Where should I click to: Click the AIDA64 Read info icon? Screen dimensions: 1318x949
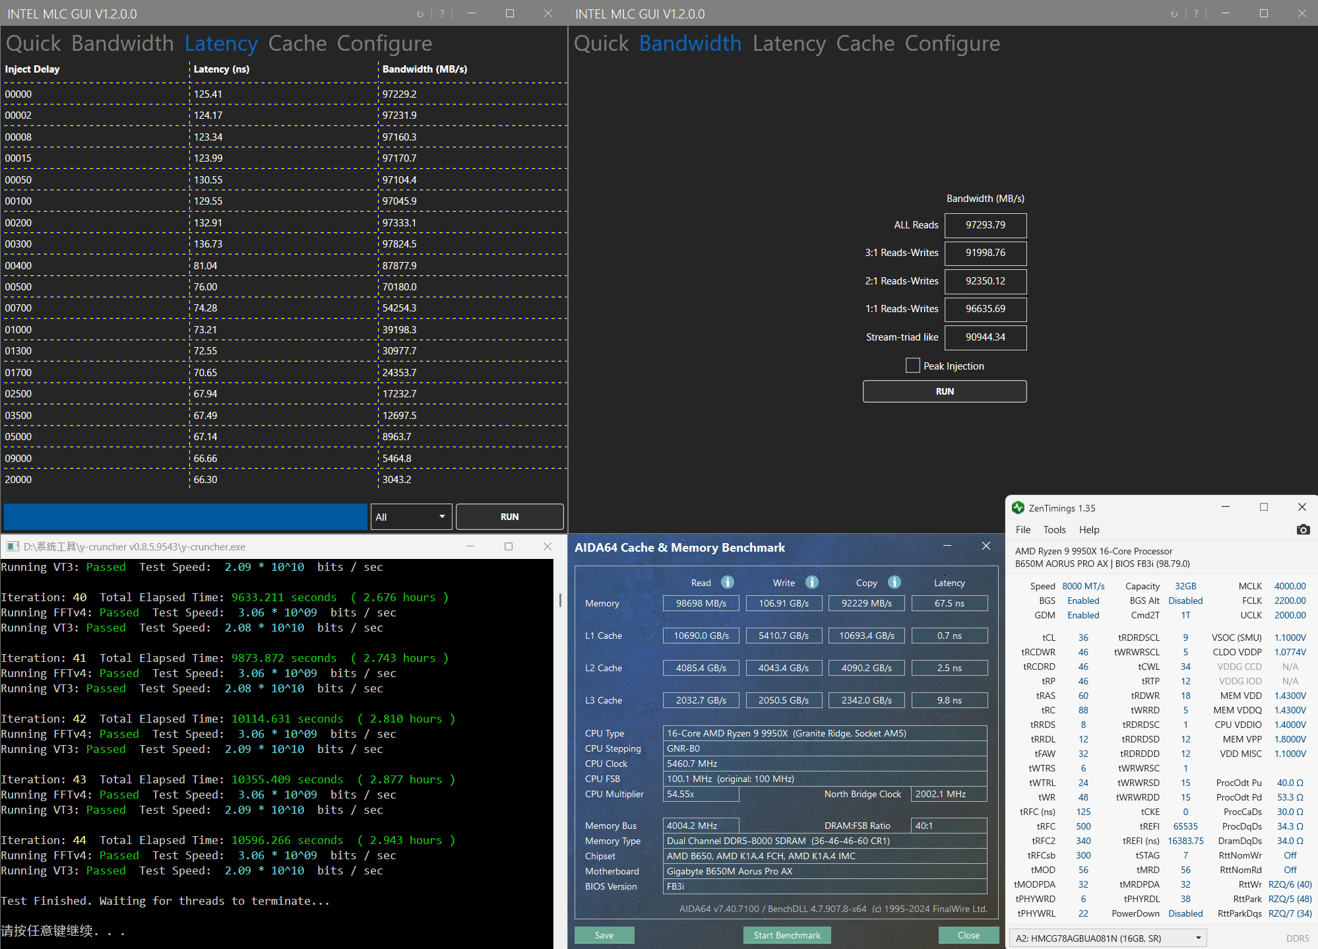coord(728,582)
